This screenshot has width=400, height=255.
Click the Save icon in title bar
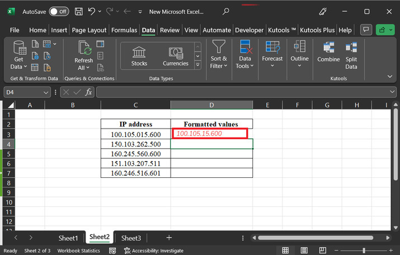pyautogui.click(x=78, y=11)
